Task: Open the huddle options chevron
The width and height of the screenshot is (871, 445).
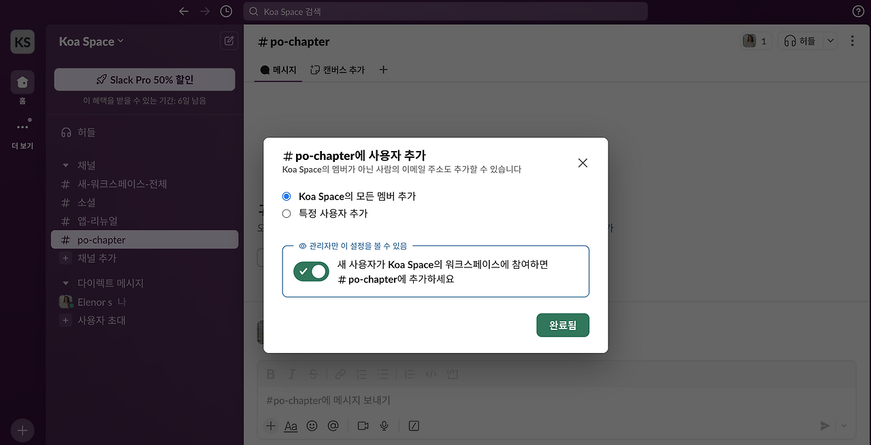Action: coord(830,40)
